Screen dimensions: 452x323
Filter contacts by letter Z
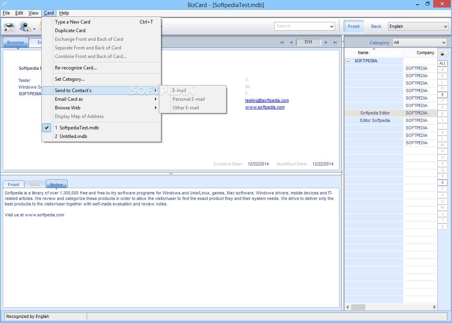443,226
